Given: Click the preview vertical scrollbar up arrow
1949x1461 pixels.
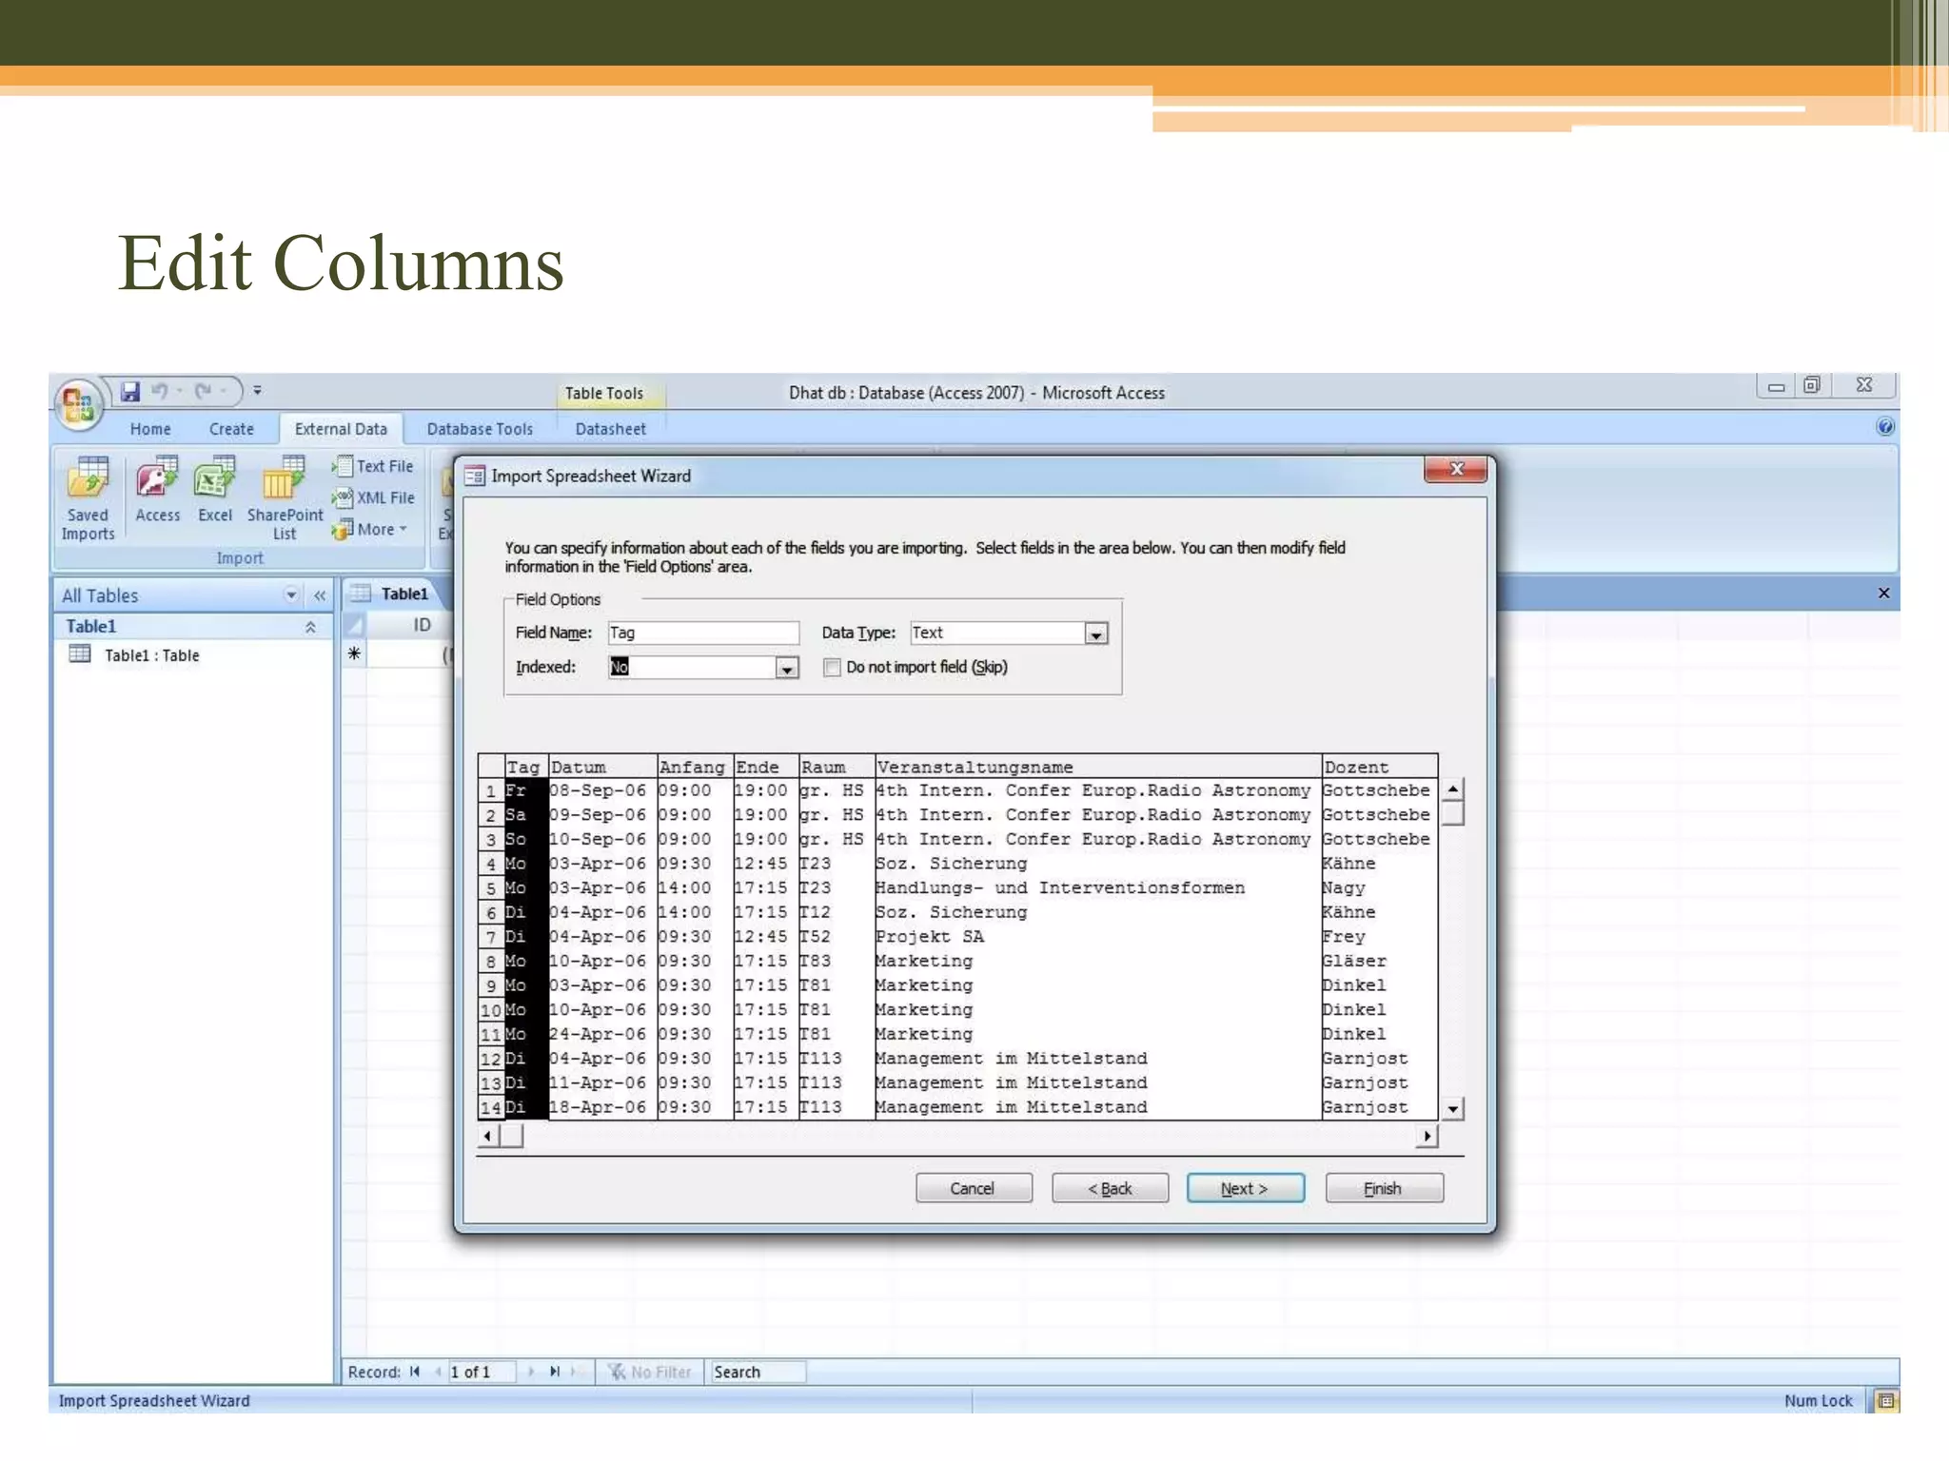Looking at the screenshot, I should click(x=1452, y=789).
